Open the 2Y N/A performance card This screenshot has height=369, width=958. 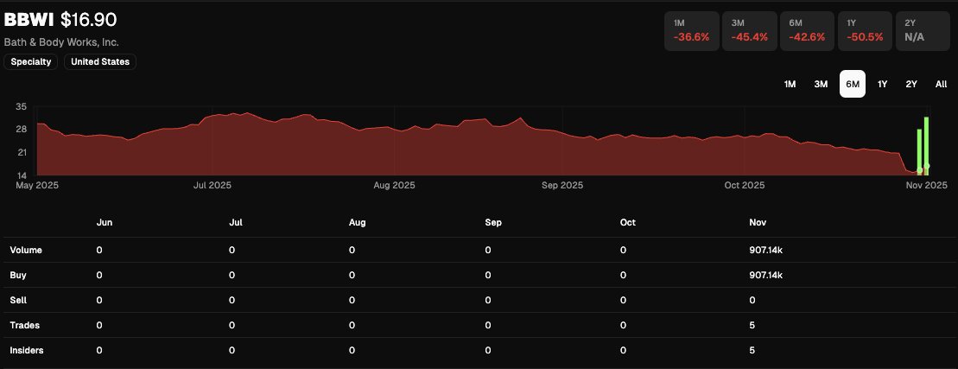[x=923, y=30]
